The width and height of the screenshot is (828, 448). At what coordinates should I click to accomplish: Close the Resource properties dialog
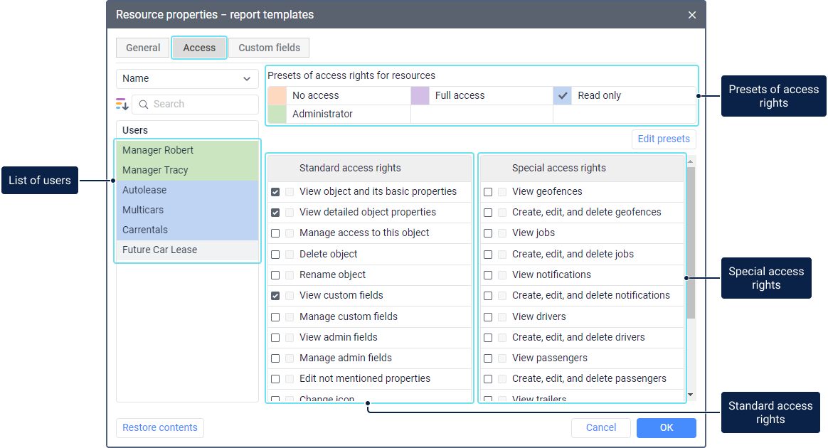[x=692, y=15]
